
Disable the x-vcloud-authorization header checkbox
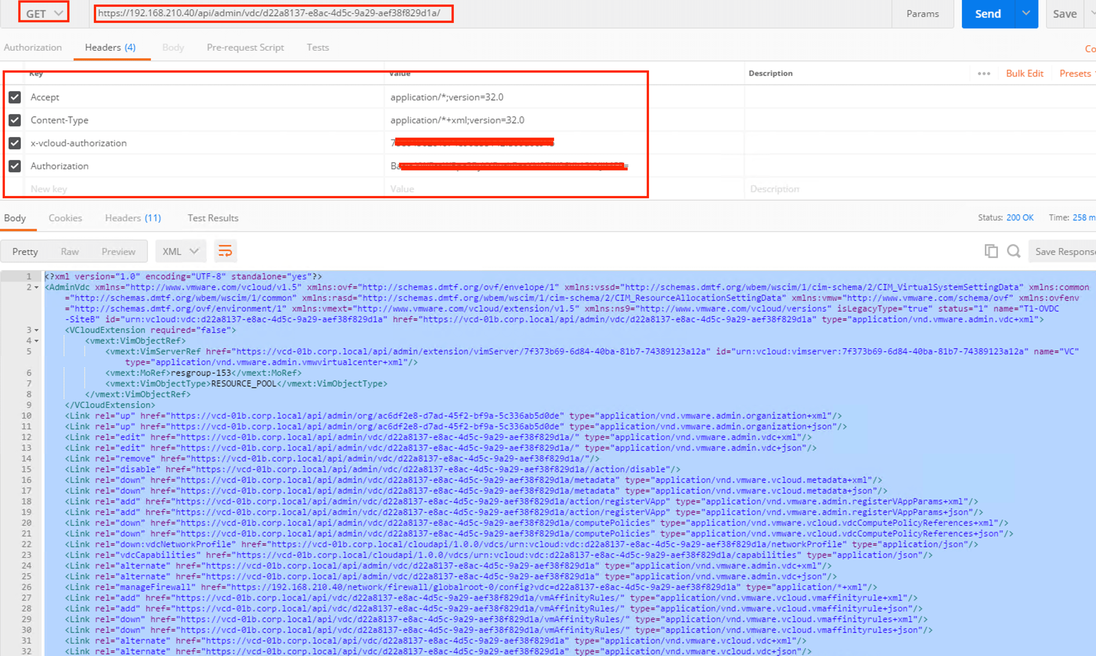[15, 143]
